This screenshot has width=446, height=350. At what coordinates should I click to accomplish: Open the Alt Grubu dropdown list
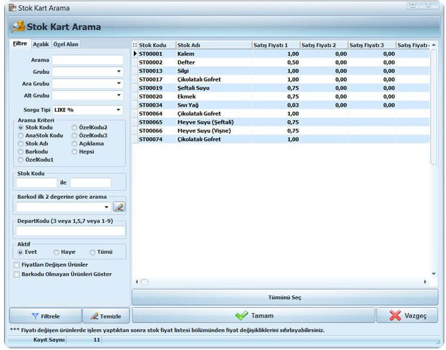tap(119, 95)
